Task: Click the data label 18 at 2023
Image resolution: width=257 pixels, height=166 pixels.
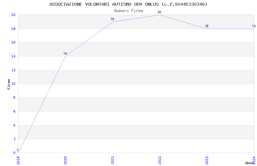Action: 207,26
